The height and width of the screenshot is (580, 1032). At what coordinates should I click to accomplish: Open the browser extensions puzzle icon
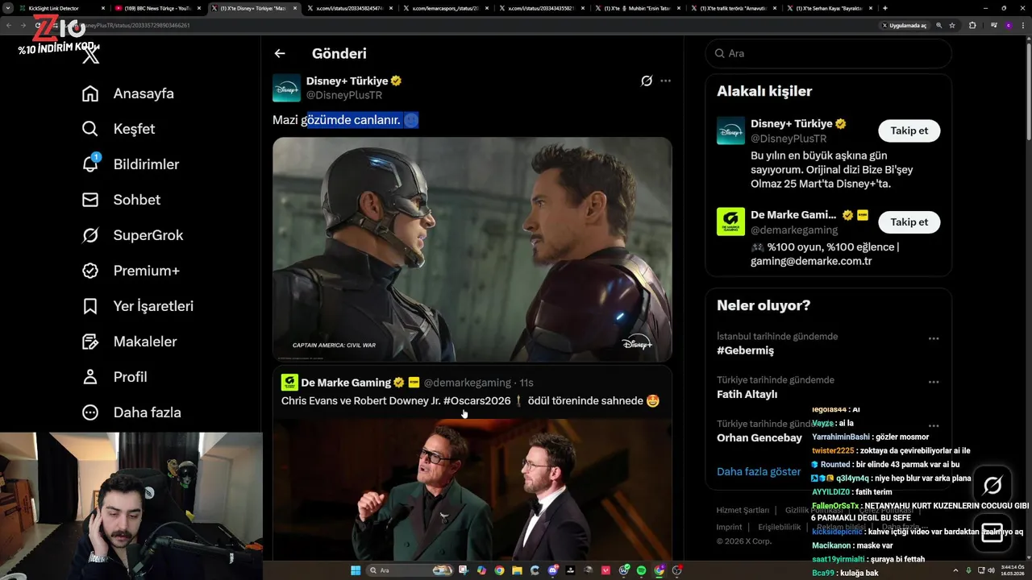coord(972,25)
